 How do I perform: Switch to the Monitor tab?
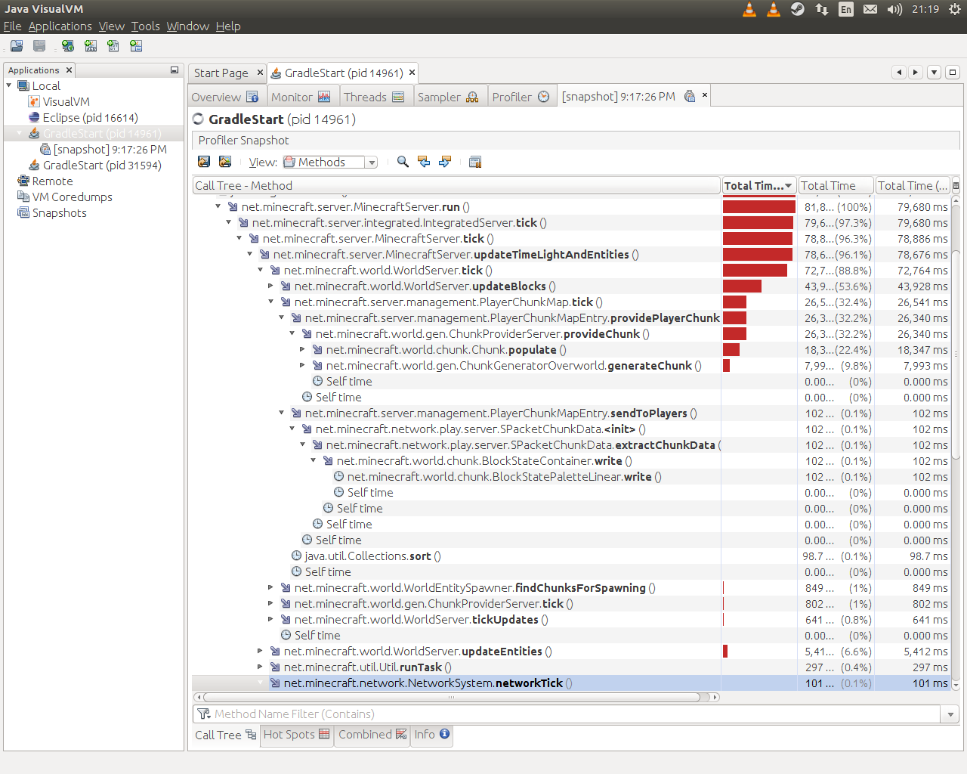[x=301, y=97]
